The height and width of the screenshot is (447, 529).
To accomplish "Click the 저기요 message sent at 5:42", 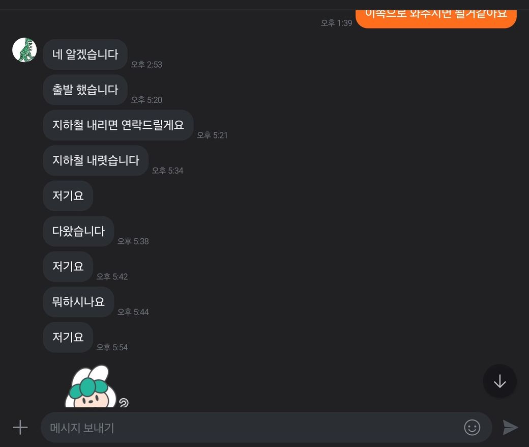I will tap(68, 266).
